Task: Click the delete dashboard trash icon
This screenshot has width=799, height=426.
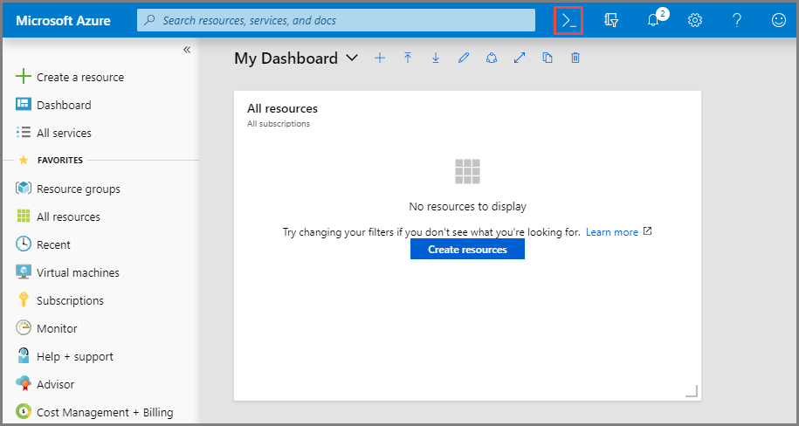Action: [x=575, y=58]
